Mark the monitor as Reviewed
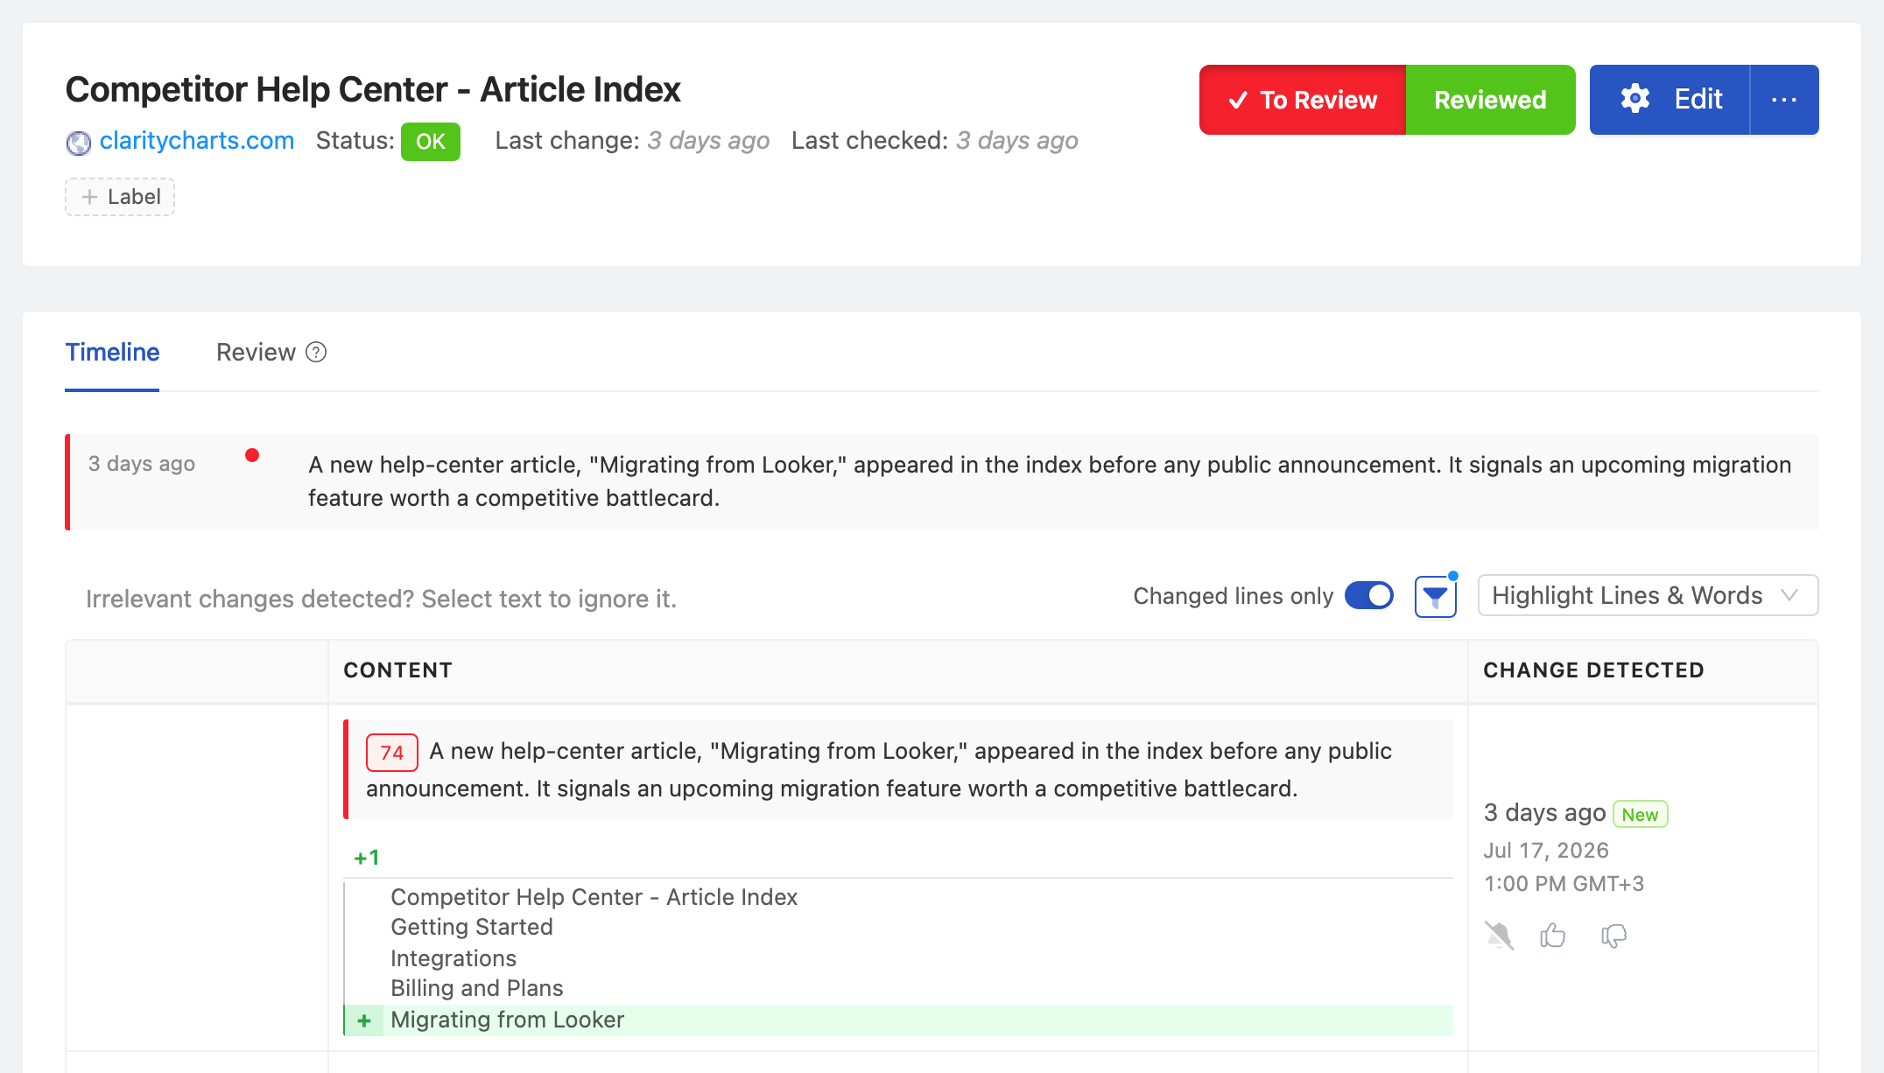Viewport: 1884px width, 1073px height. click(x=1490, y=100)
